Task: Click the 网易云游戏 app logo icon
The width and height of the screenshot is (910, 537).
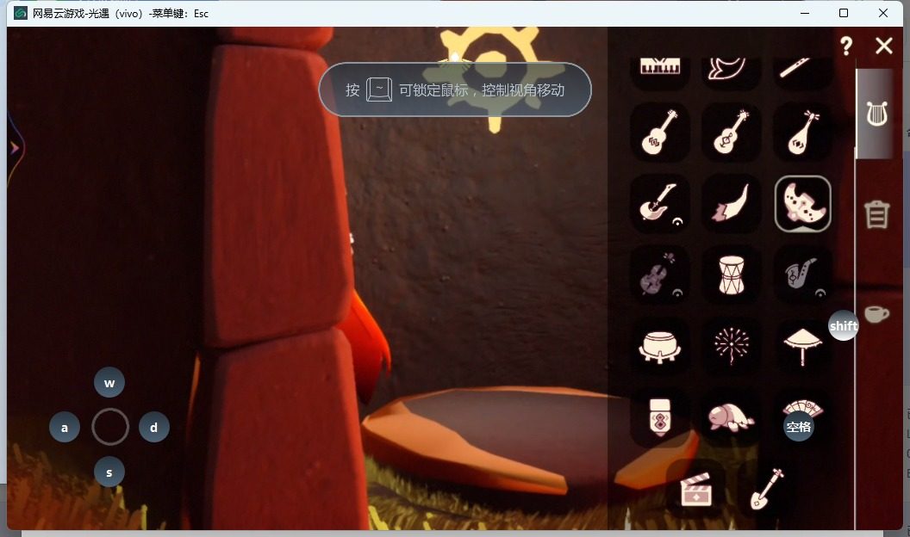Action: [21, 13]
